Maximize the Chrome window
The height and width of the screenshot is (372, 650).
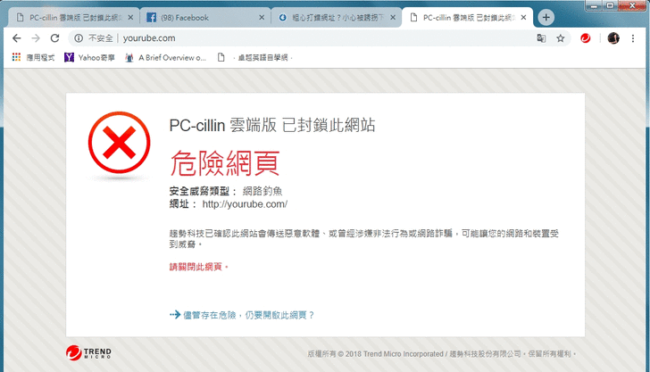click(610, 6)
